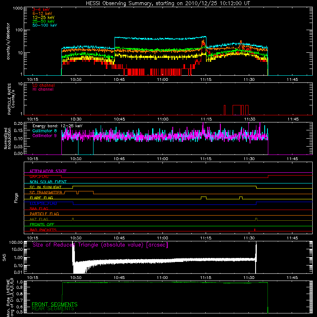The height and width of the screenshot is (317, 317).
Task: Click the ECLIPSE_FLAG label
Action: (x=43, y=203)
